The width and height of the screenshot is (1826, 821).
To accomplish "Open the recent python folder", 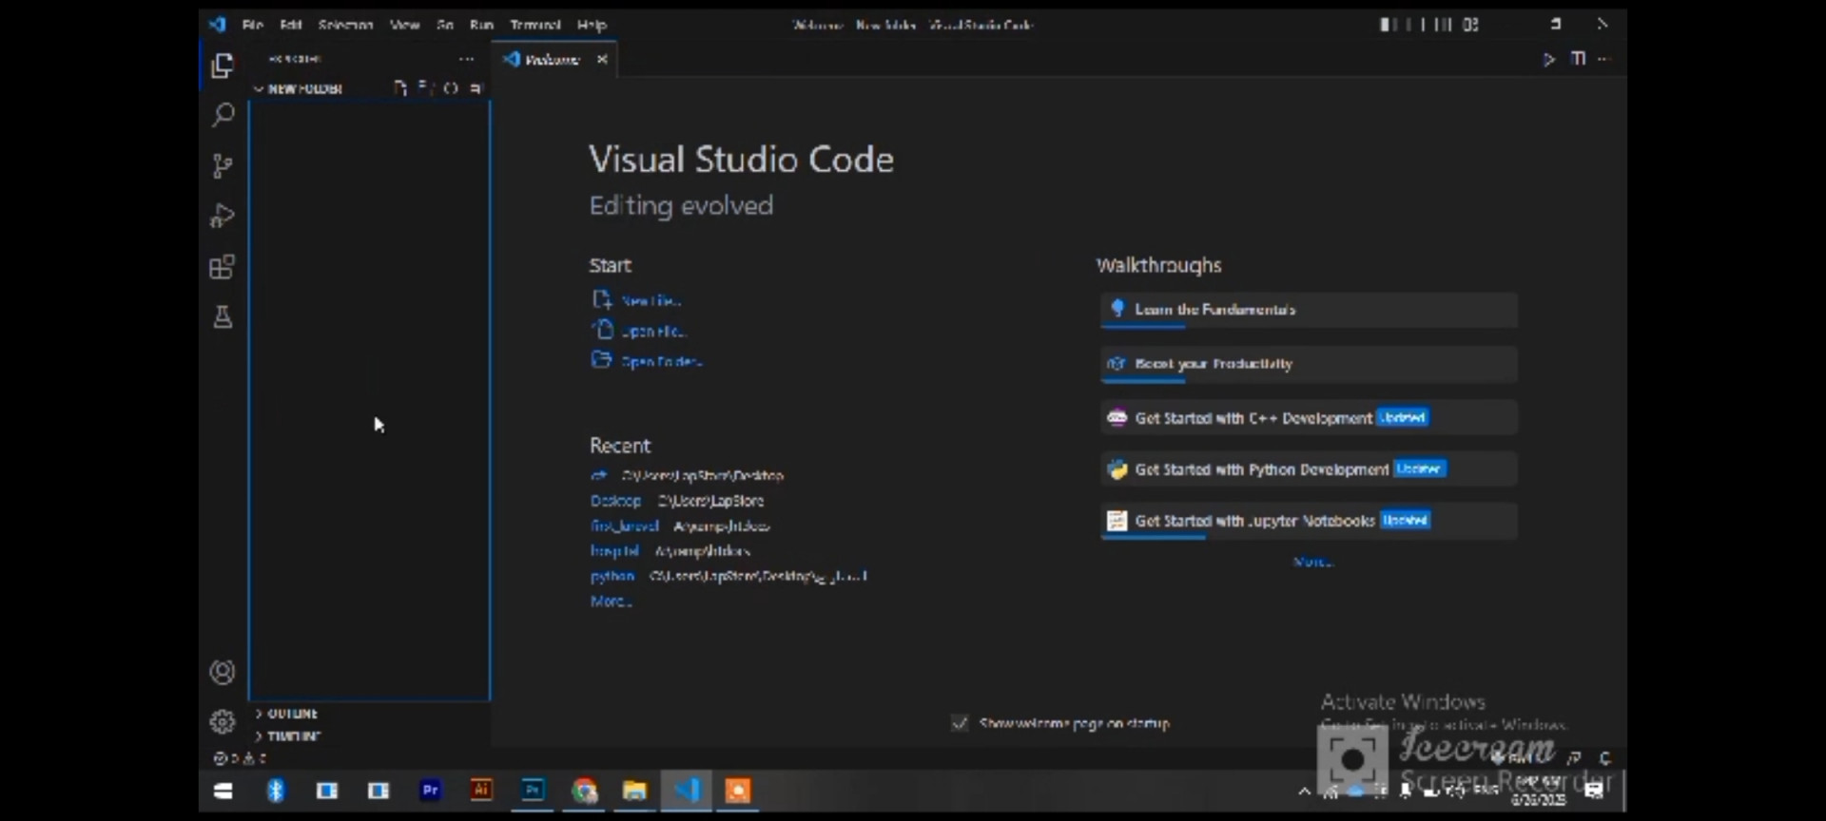I will click(x=612, y=576).
